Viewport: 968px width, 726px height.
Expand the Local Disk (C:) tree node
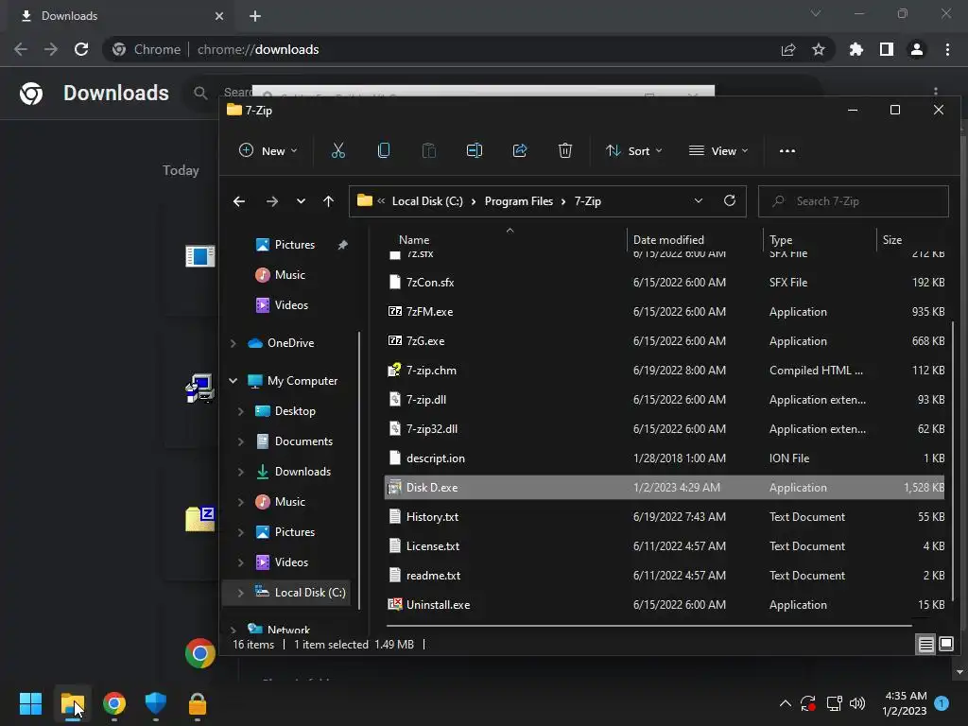pos(241,593)
